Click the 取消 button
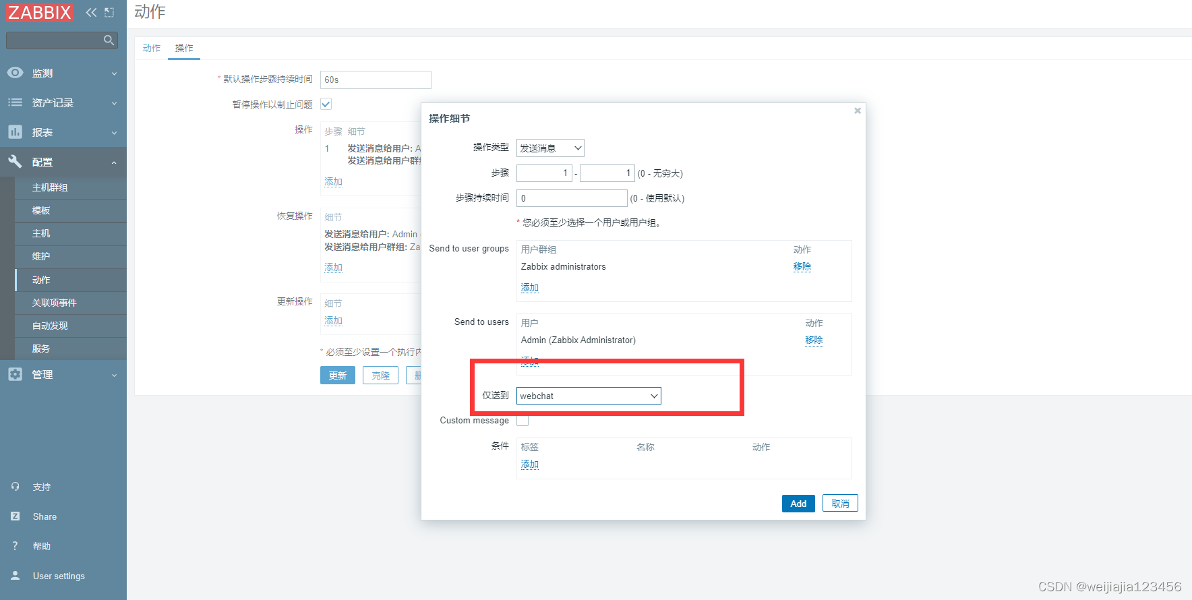Image resolution: width=1192 pixels, height=600 pixels. pyautogui.click(x=840, y=504)
